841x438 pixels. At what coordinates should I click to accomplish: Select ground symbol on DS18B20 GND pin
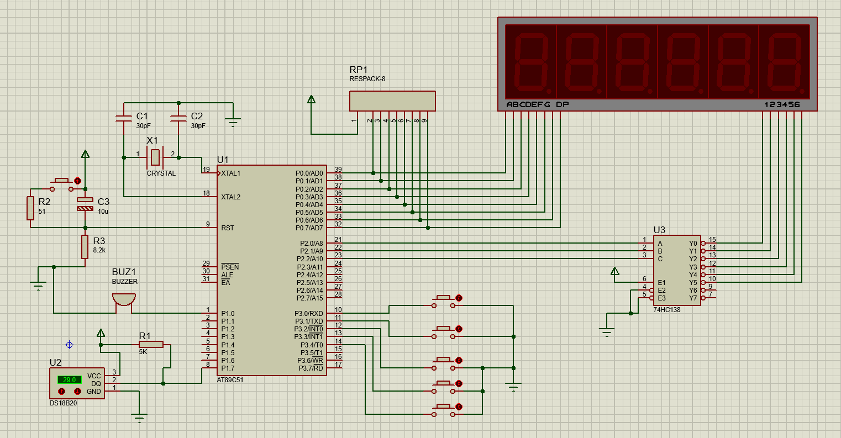[139, 418]
